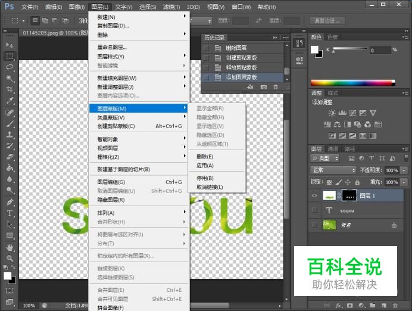Add Curves adjustment icon

(x=352, y=113)
